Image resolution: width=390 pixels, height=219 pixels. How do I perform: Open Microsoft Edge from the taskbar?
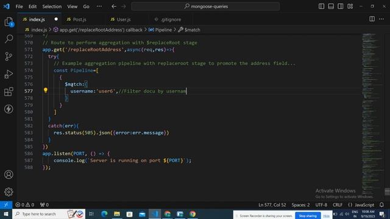(x=104, y=214)
